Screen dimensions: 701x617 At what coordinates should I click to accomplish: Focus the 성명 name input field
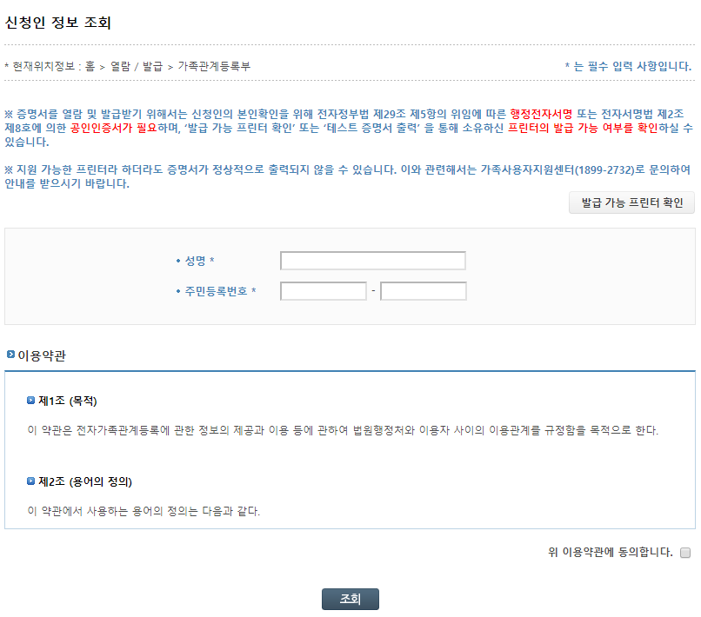pyautogui.click(x=373, y=261)
